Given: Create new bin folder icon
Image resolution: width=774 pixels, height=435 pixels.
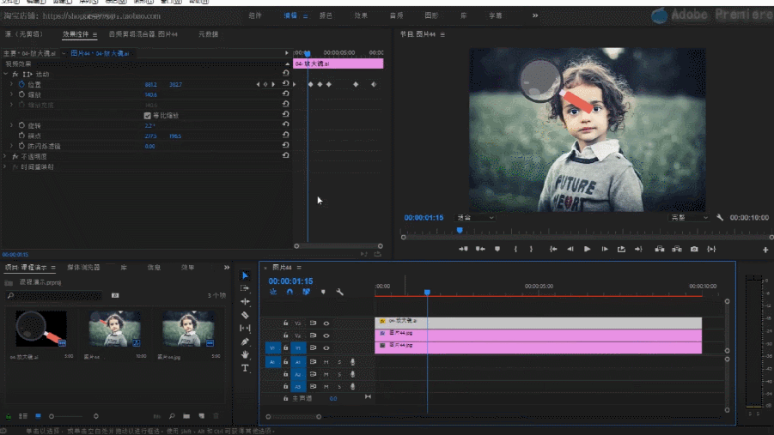Looking at the screenshot, I should coord(186,416).
